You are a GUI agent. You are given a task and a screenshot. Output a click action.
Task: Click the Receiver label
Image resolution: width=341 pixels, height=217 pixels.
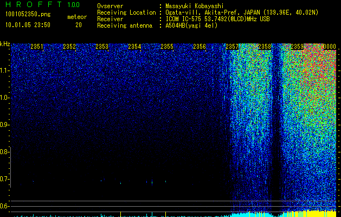coord(110,19)
